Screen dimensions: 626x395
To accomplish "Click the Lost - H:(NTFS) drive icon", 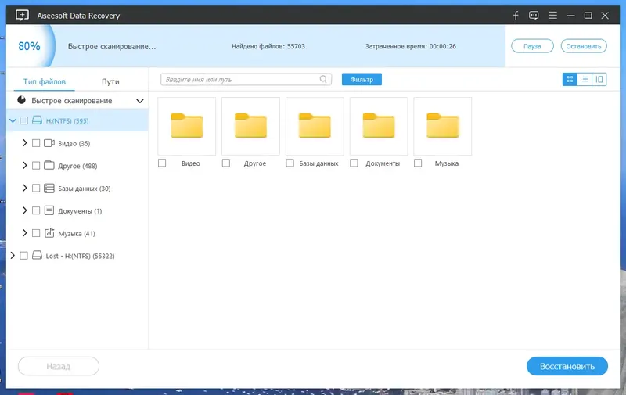I will click(37, 255).
